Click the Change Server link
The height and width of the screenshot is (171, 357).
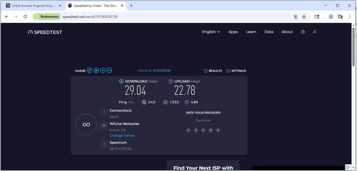tap(122, 135)
